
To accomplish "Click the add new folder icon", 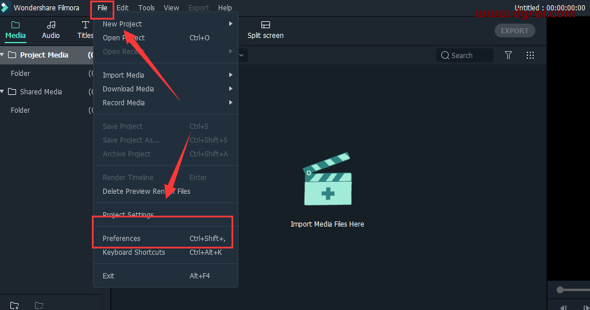I will tap(14, 305).
